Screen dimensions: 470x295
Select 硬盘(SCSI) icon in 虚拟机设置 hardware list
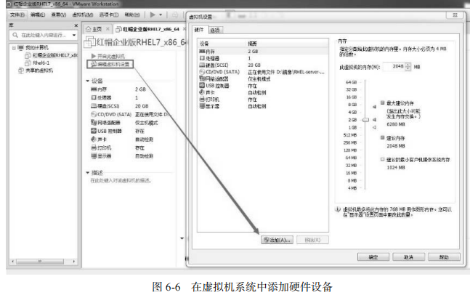tap(203, 65)
